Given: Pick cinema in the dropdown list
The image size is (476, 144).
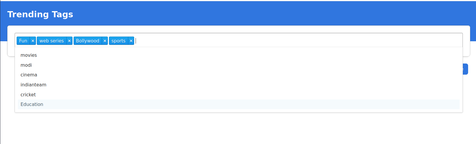Looking at the screenshot, I should coord(29,75).
